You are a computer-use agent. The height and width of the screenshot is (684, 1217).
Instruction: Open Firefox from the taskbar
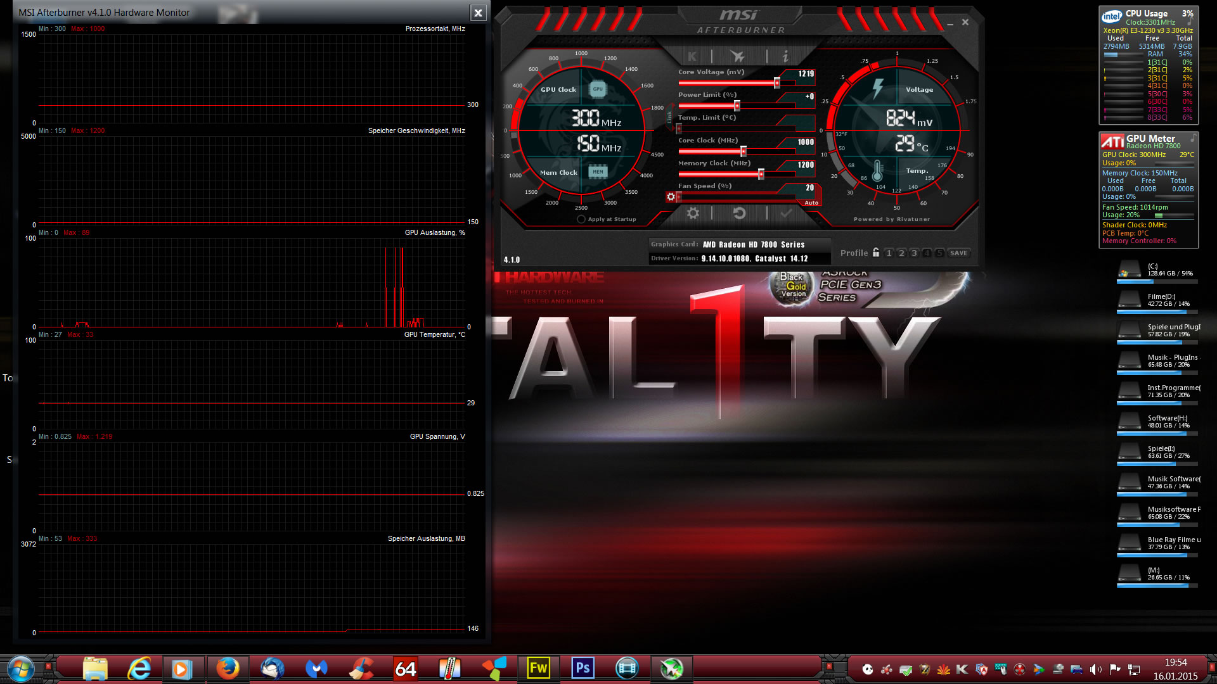(x=228, y=668)
